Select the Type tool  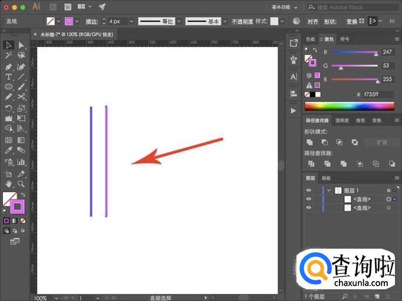tap(9, 76)
